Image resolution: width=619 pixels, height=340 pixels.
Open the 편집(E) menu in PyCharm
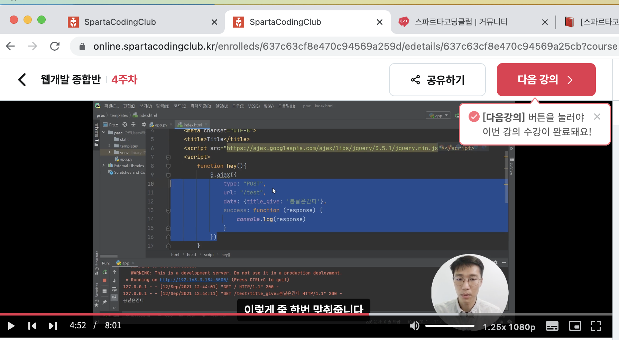(x=129, y=106)
